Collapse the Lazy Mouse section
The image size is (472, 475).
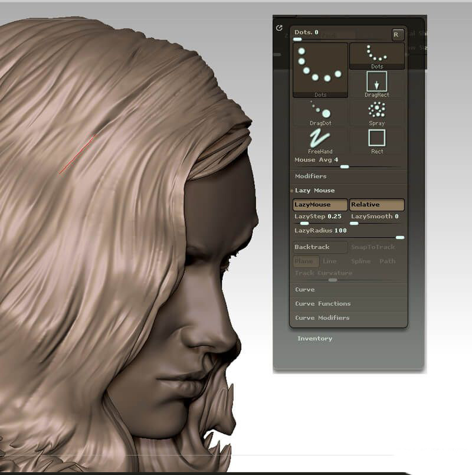[314, 191]
